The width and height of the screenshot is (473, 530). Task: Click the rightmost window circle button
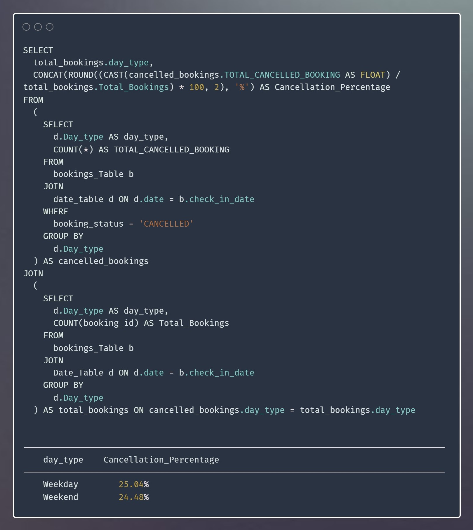(50, 27)
